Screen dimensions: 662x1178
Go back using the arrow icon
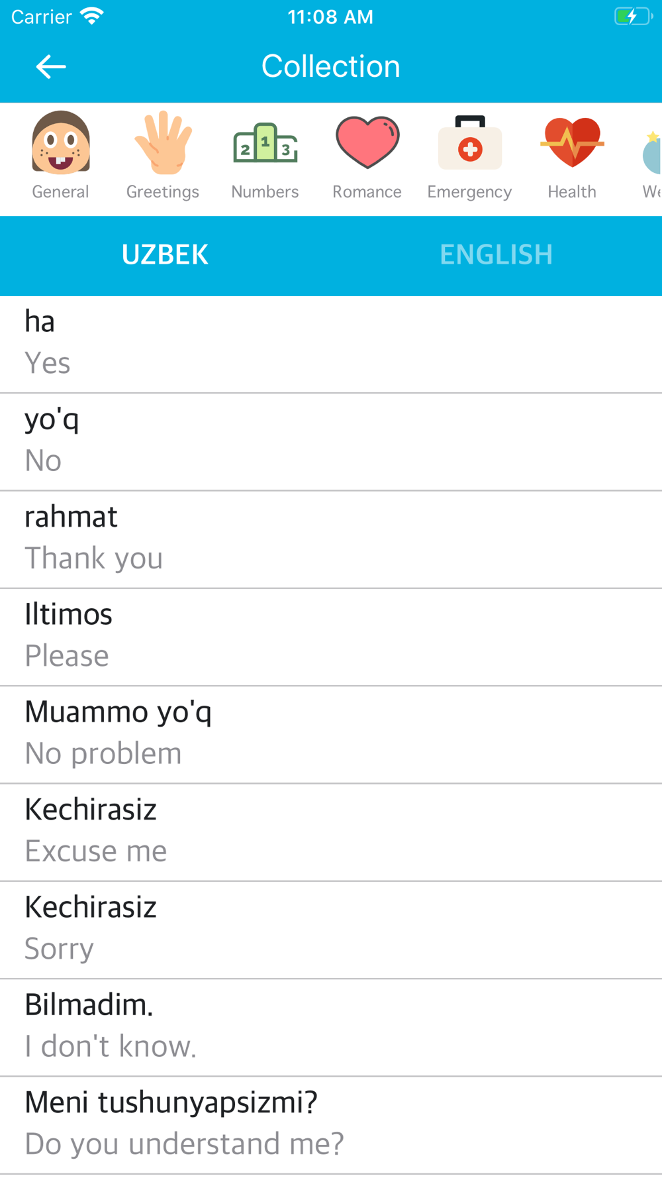click(x=51, y=67)
